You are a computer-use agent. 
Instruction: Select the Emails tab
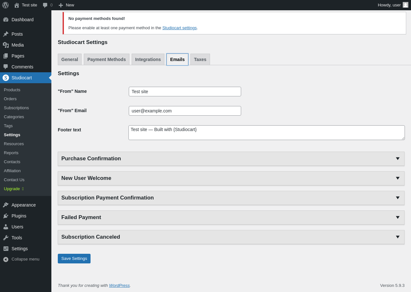(x=177, y=59)
